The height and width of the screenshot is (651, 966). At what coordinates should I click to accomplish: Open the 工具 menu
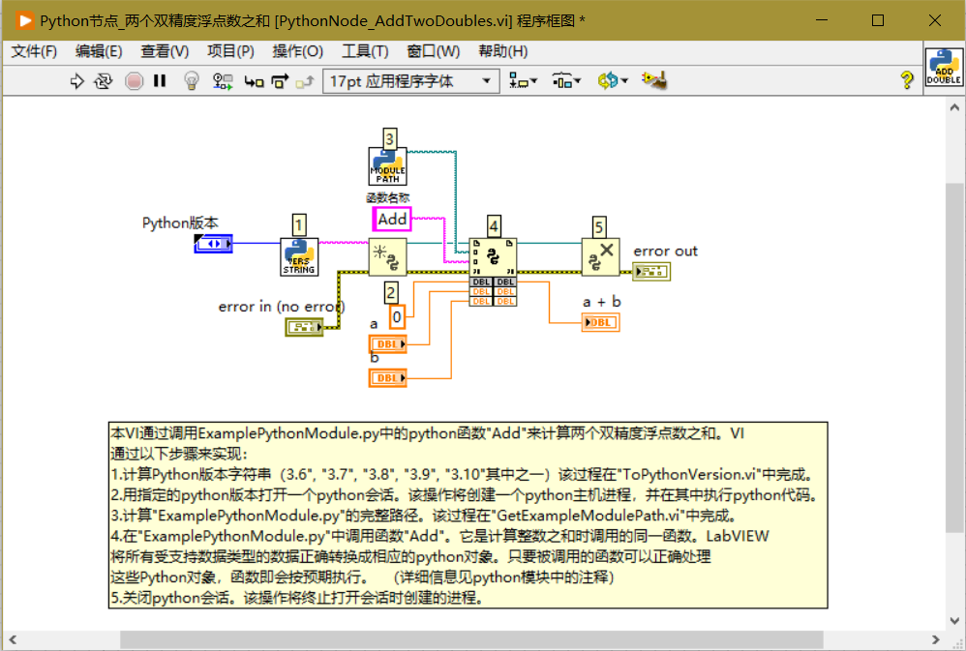366,51
